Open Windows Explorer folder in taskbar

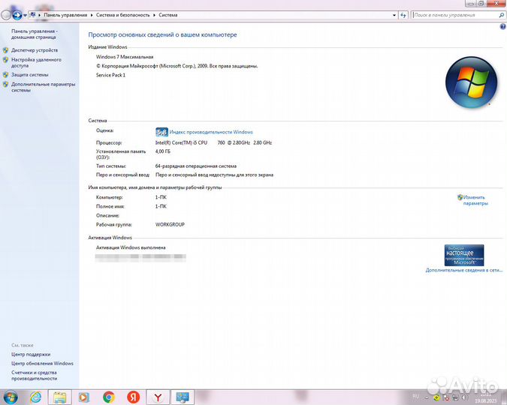pyautogui.click(x=59, y=397)
